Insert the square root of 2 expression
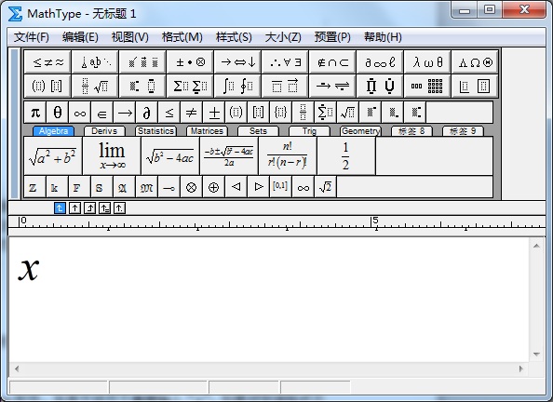The height and width of the screenshot is (402, 553). [x=325, y=187]
